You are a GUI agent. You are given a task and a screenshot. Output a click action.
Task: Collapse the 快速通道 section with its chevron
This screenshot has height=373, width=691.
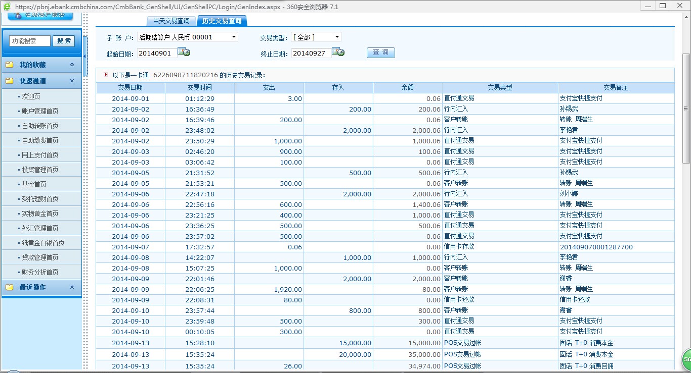(x=72, y=81)
